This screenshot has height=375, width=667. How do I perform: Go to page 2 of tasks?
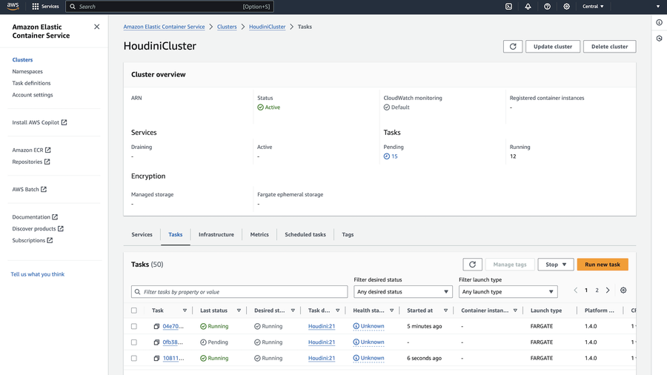pyautogui.click(x=597, y=291)
